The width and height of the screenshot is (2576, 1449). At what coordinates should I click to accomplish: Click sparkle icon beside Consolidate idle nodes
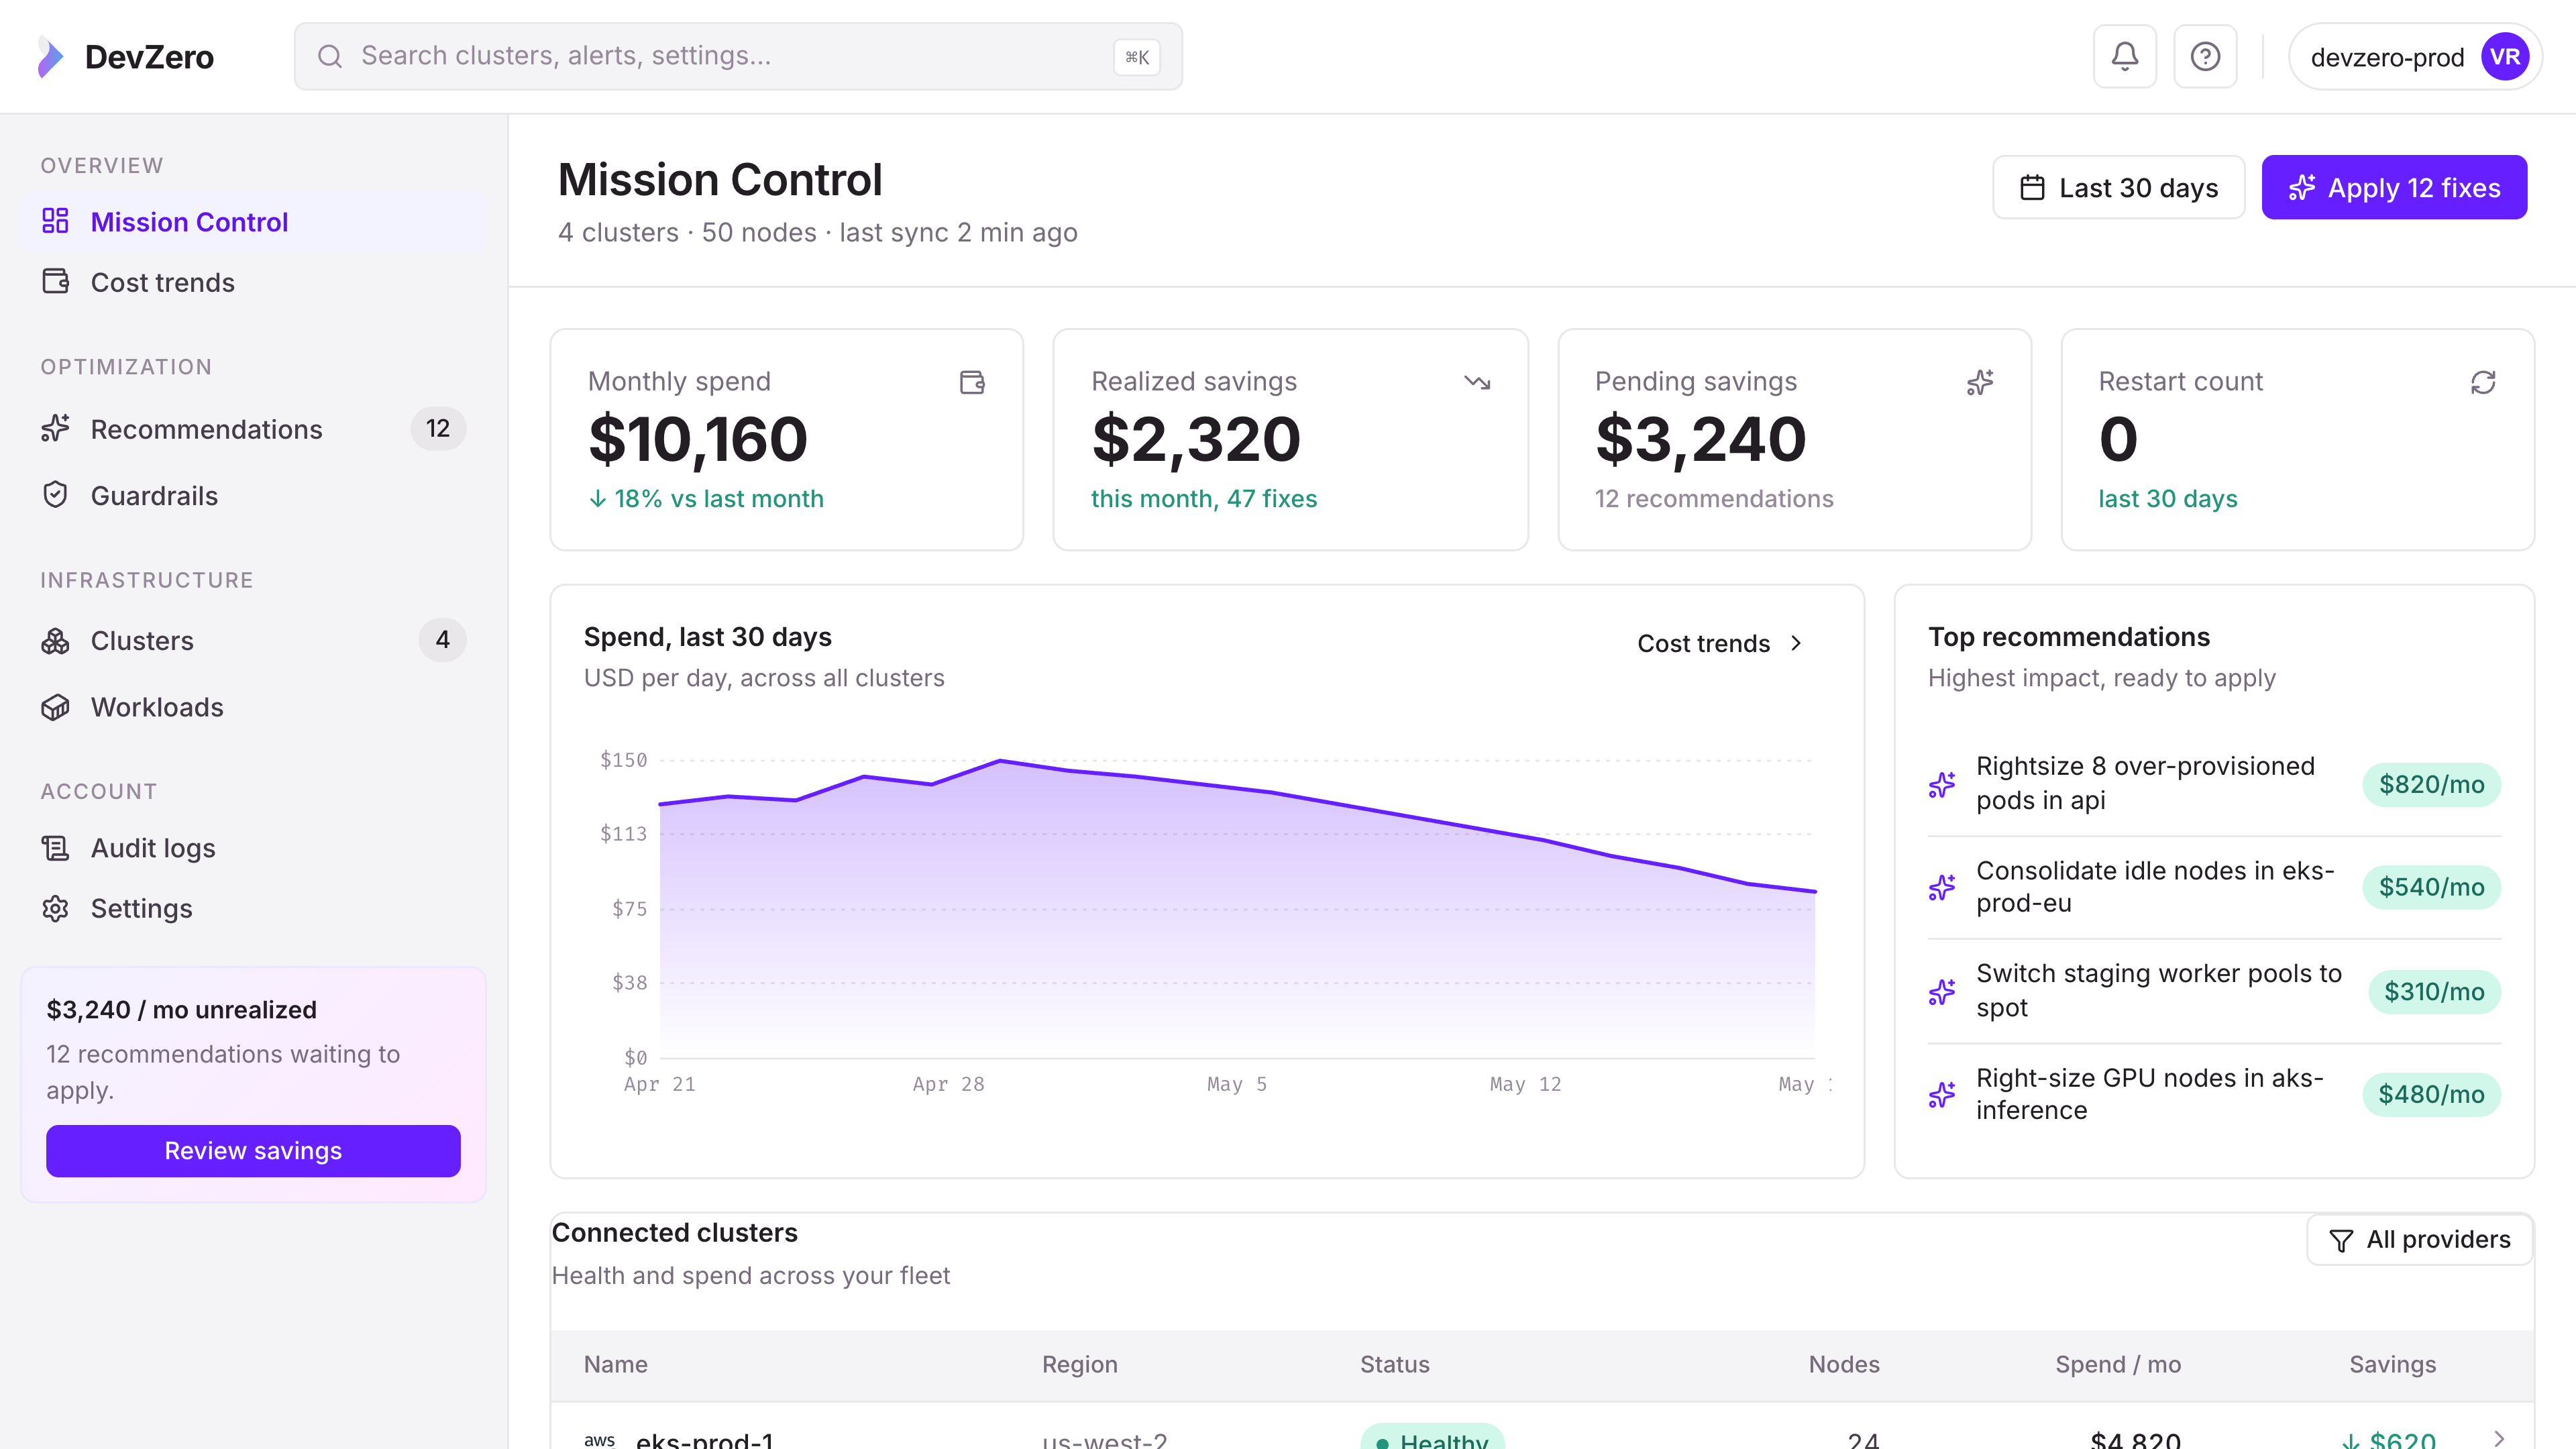point(1942,887)
